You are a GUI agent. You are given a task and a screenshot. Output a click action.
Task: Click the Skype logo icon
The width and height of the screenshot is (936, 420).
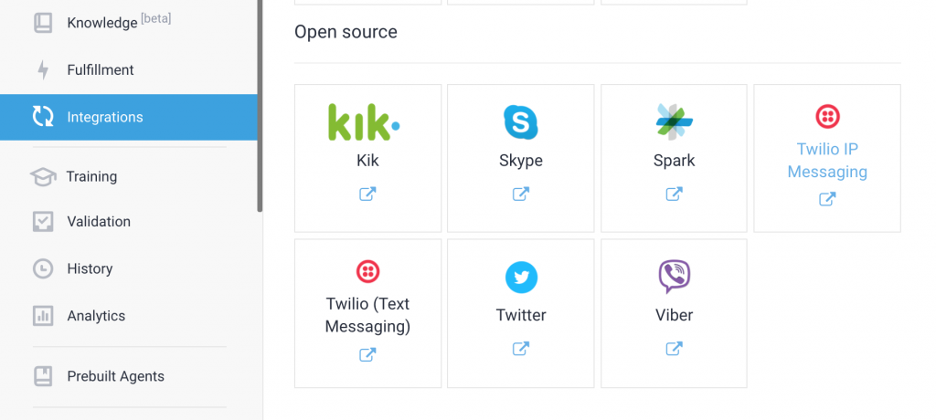(x=521, y=122)
